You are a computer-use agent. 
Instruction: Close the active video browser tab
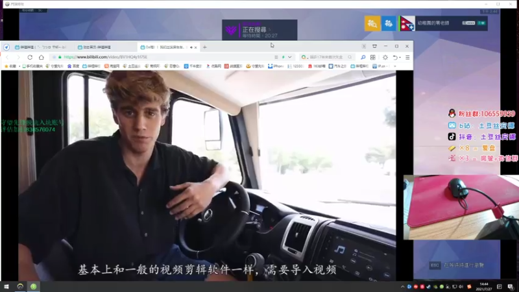click(196, 47)
